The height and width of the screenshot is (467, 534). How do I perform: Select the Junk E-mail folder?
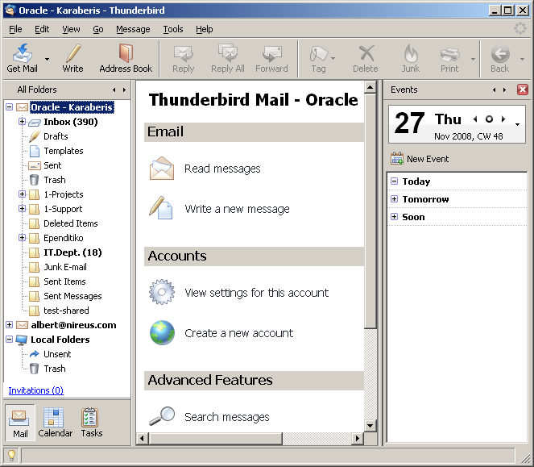[65, 267]
